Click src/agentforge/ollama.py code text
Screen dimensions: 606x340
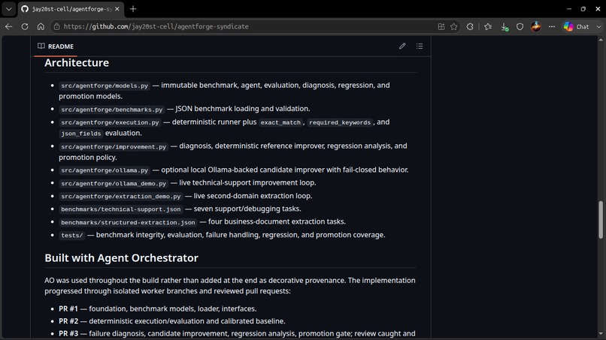click(105, 170)
